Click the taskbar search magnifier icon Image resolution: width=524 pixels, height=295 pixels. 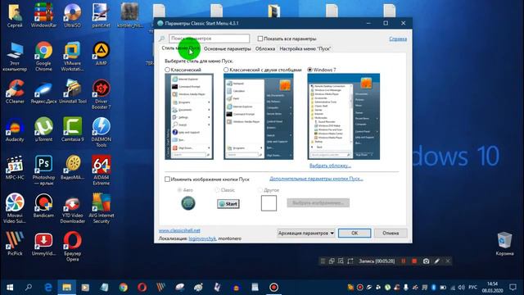pyautogui.click(x=29, y=288)
